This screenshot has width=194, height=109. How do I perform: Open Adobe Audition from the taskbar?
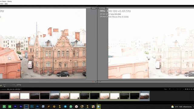pos(21,107)
